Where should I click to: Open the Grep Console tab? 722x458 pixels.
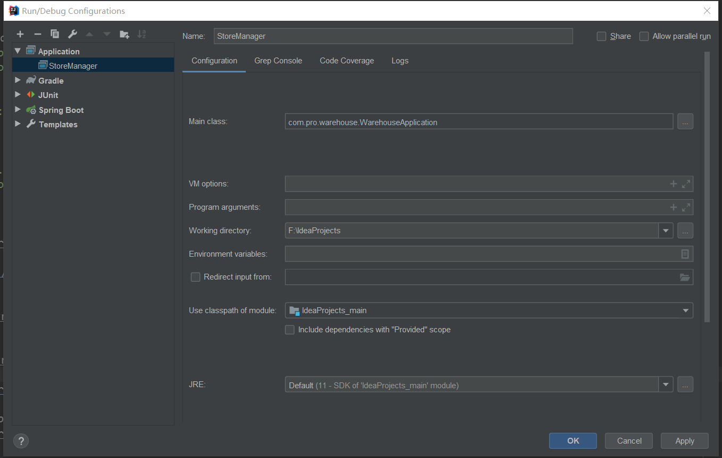pyautogui.click(x=278, y=61)
